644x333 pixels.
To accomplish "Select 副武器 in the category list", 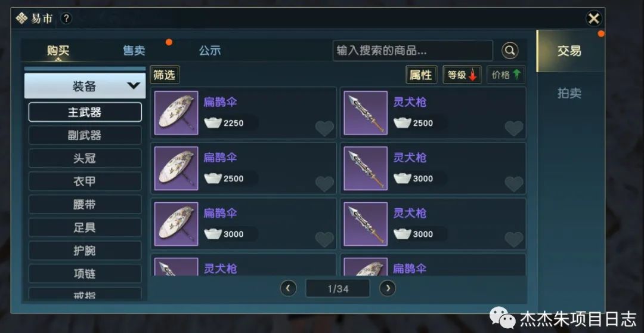I will pos(85,135).
